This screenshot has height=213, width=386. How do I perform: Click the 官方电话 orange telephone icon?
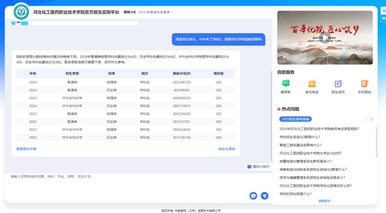pyautogui.click(x=312, y=84)
